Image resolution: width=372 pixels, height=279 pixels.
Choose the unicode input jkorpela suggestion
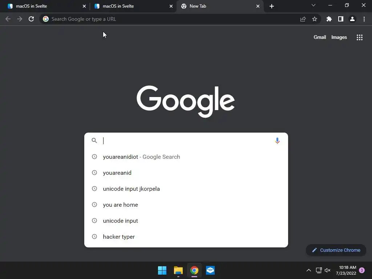tap(186, 189)
